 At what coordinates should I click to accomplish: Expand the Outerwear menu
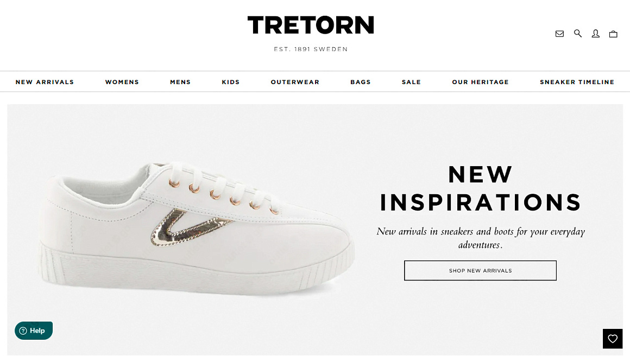pos(295,82)
